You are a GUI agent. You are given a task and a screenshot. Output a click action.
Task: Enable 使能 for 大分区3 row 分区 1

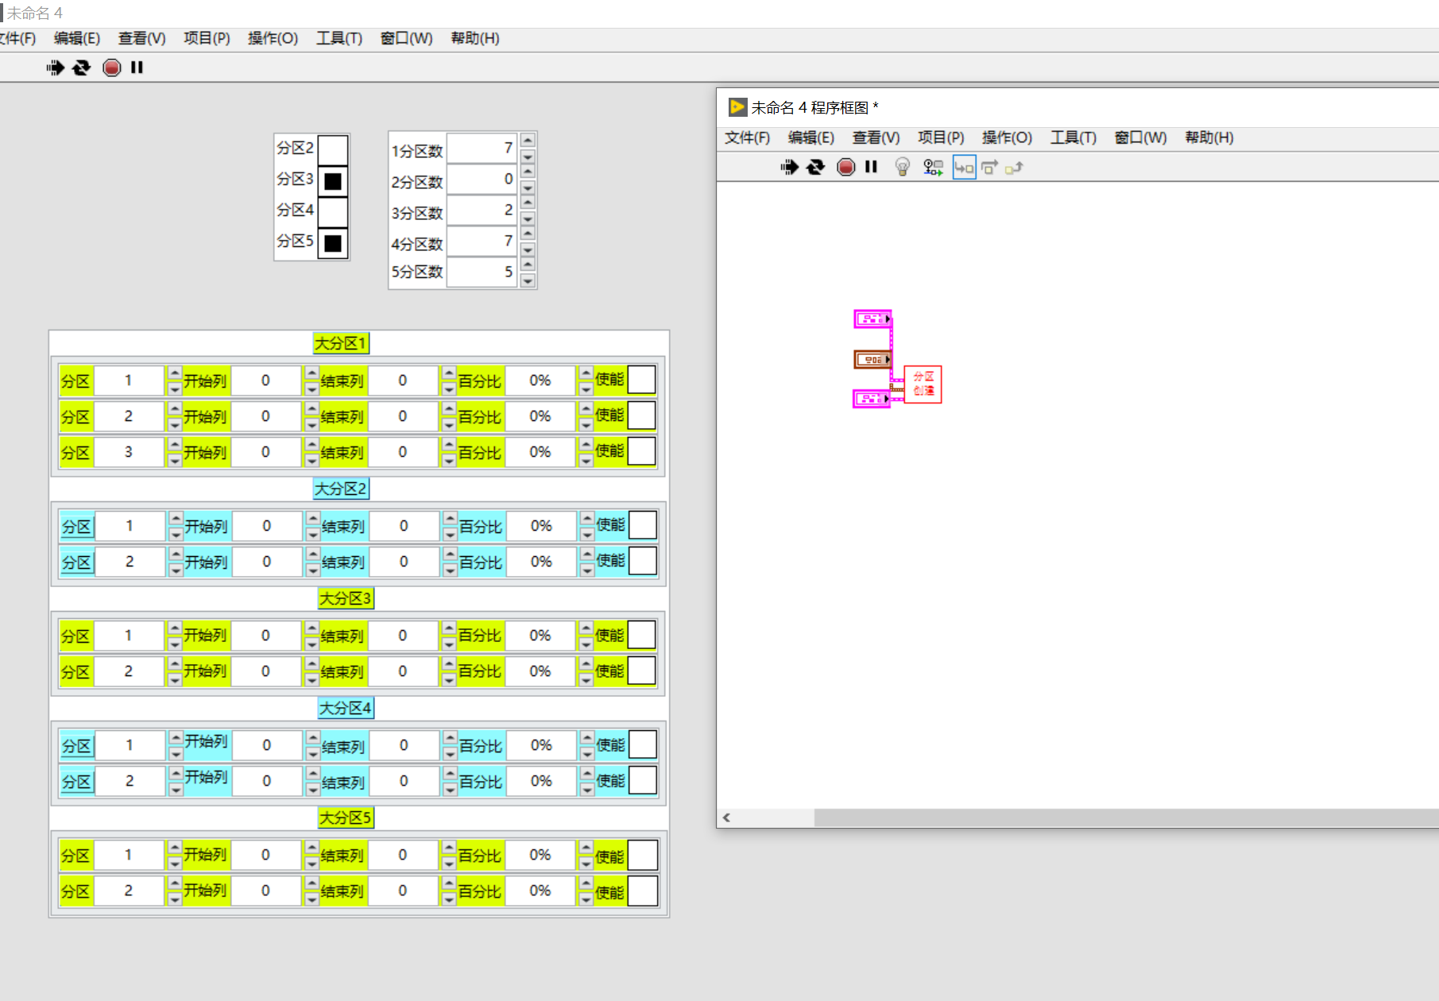(641, 635)
